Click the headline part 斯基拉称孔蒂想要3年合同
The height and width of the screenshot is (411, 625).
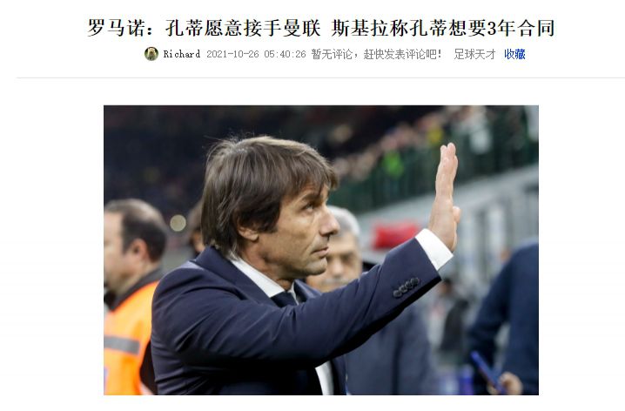[443, 28]
